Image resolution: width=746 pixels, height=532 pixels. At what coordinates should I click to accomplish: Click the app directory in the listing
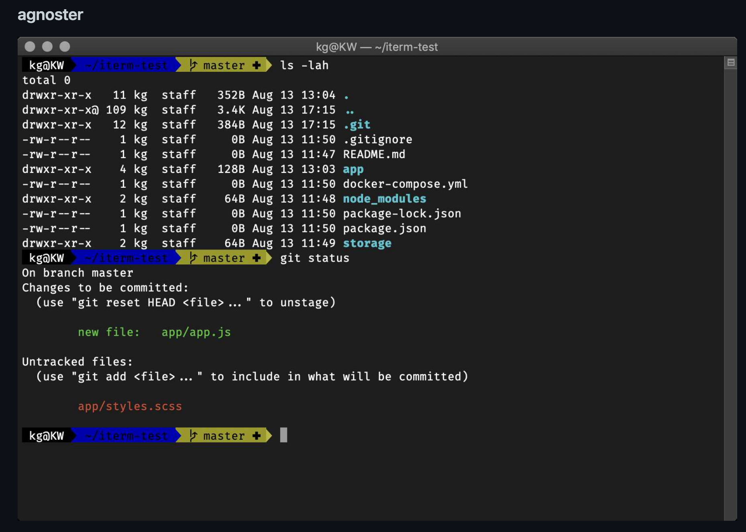[353, 169]
